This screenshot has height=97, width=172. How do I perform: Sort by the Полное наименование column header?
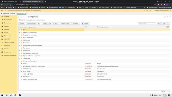pyautogui.click(x=103, y=27)
